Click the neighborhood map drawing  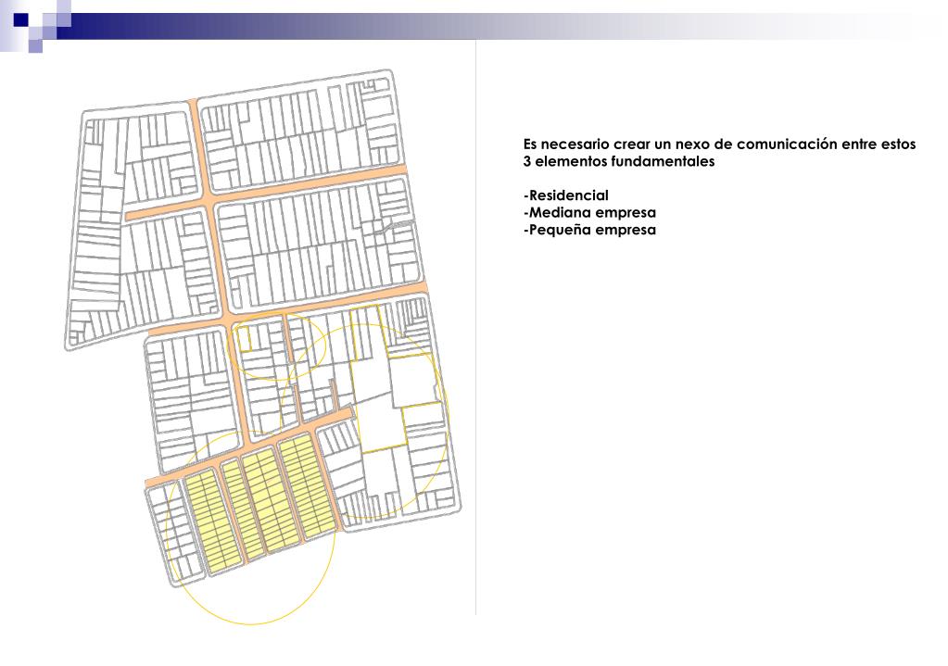coord(263,346)
